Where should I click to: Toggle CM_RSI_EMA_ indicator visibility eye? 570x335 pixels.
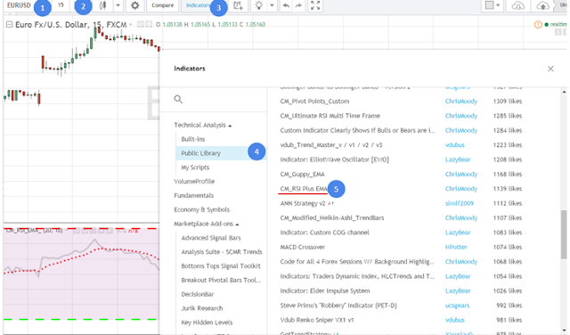(77, 231)
